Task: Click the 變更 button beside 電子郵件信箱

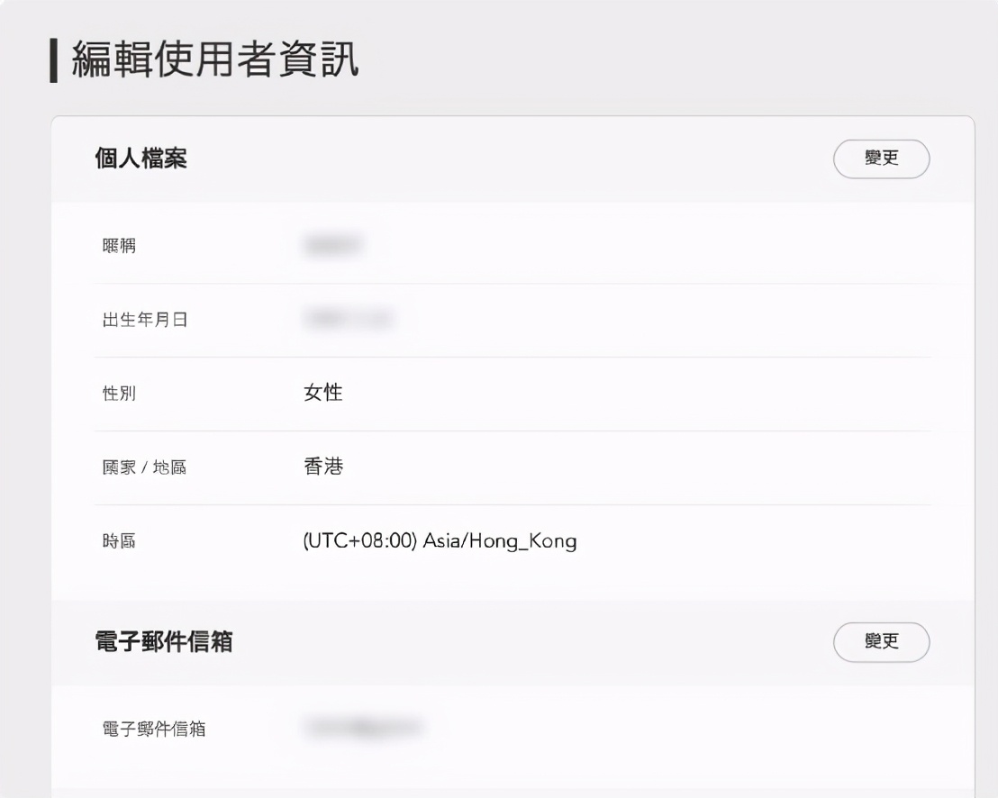Action: (x=881, y=642)
